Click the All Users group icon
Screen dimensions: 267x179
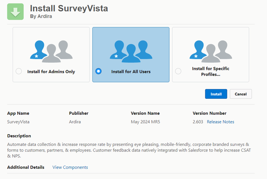131,52
